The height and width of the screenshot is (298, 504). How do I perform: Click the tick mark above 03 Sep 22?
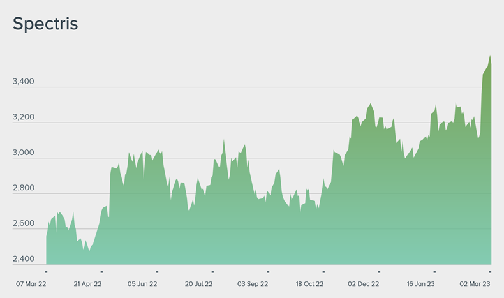268,272
